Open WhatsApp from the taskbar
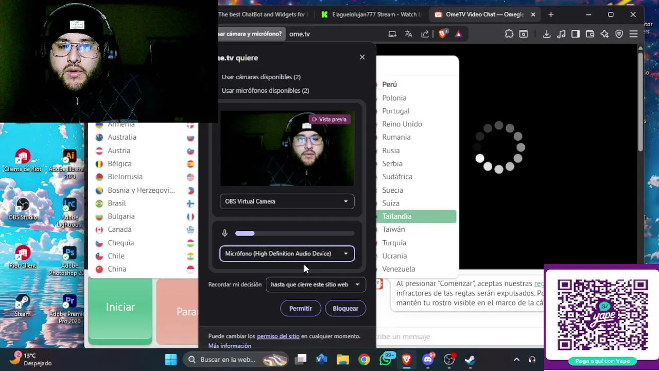The height and width of the screenshot is (371, 659). pos(386,360)
